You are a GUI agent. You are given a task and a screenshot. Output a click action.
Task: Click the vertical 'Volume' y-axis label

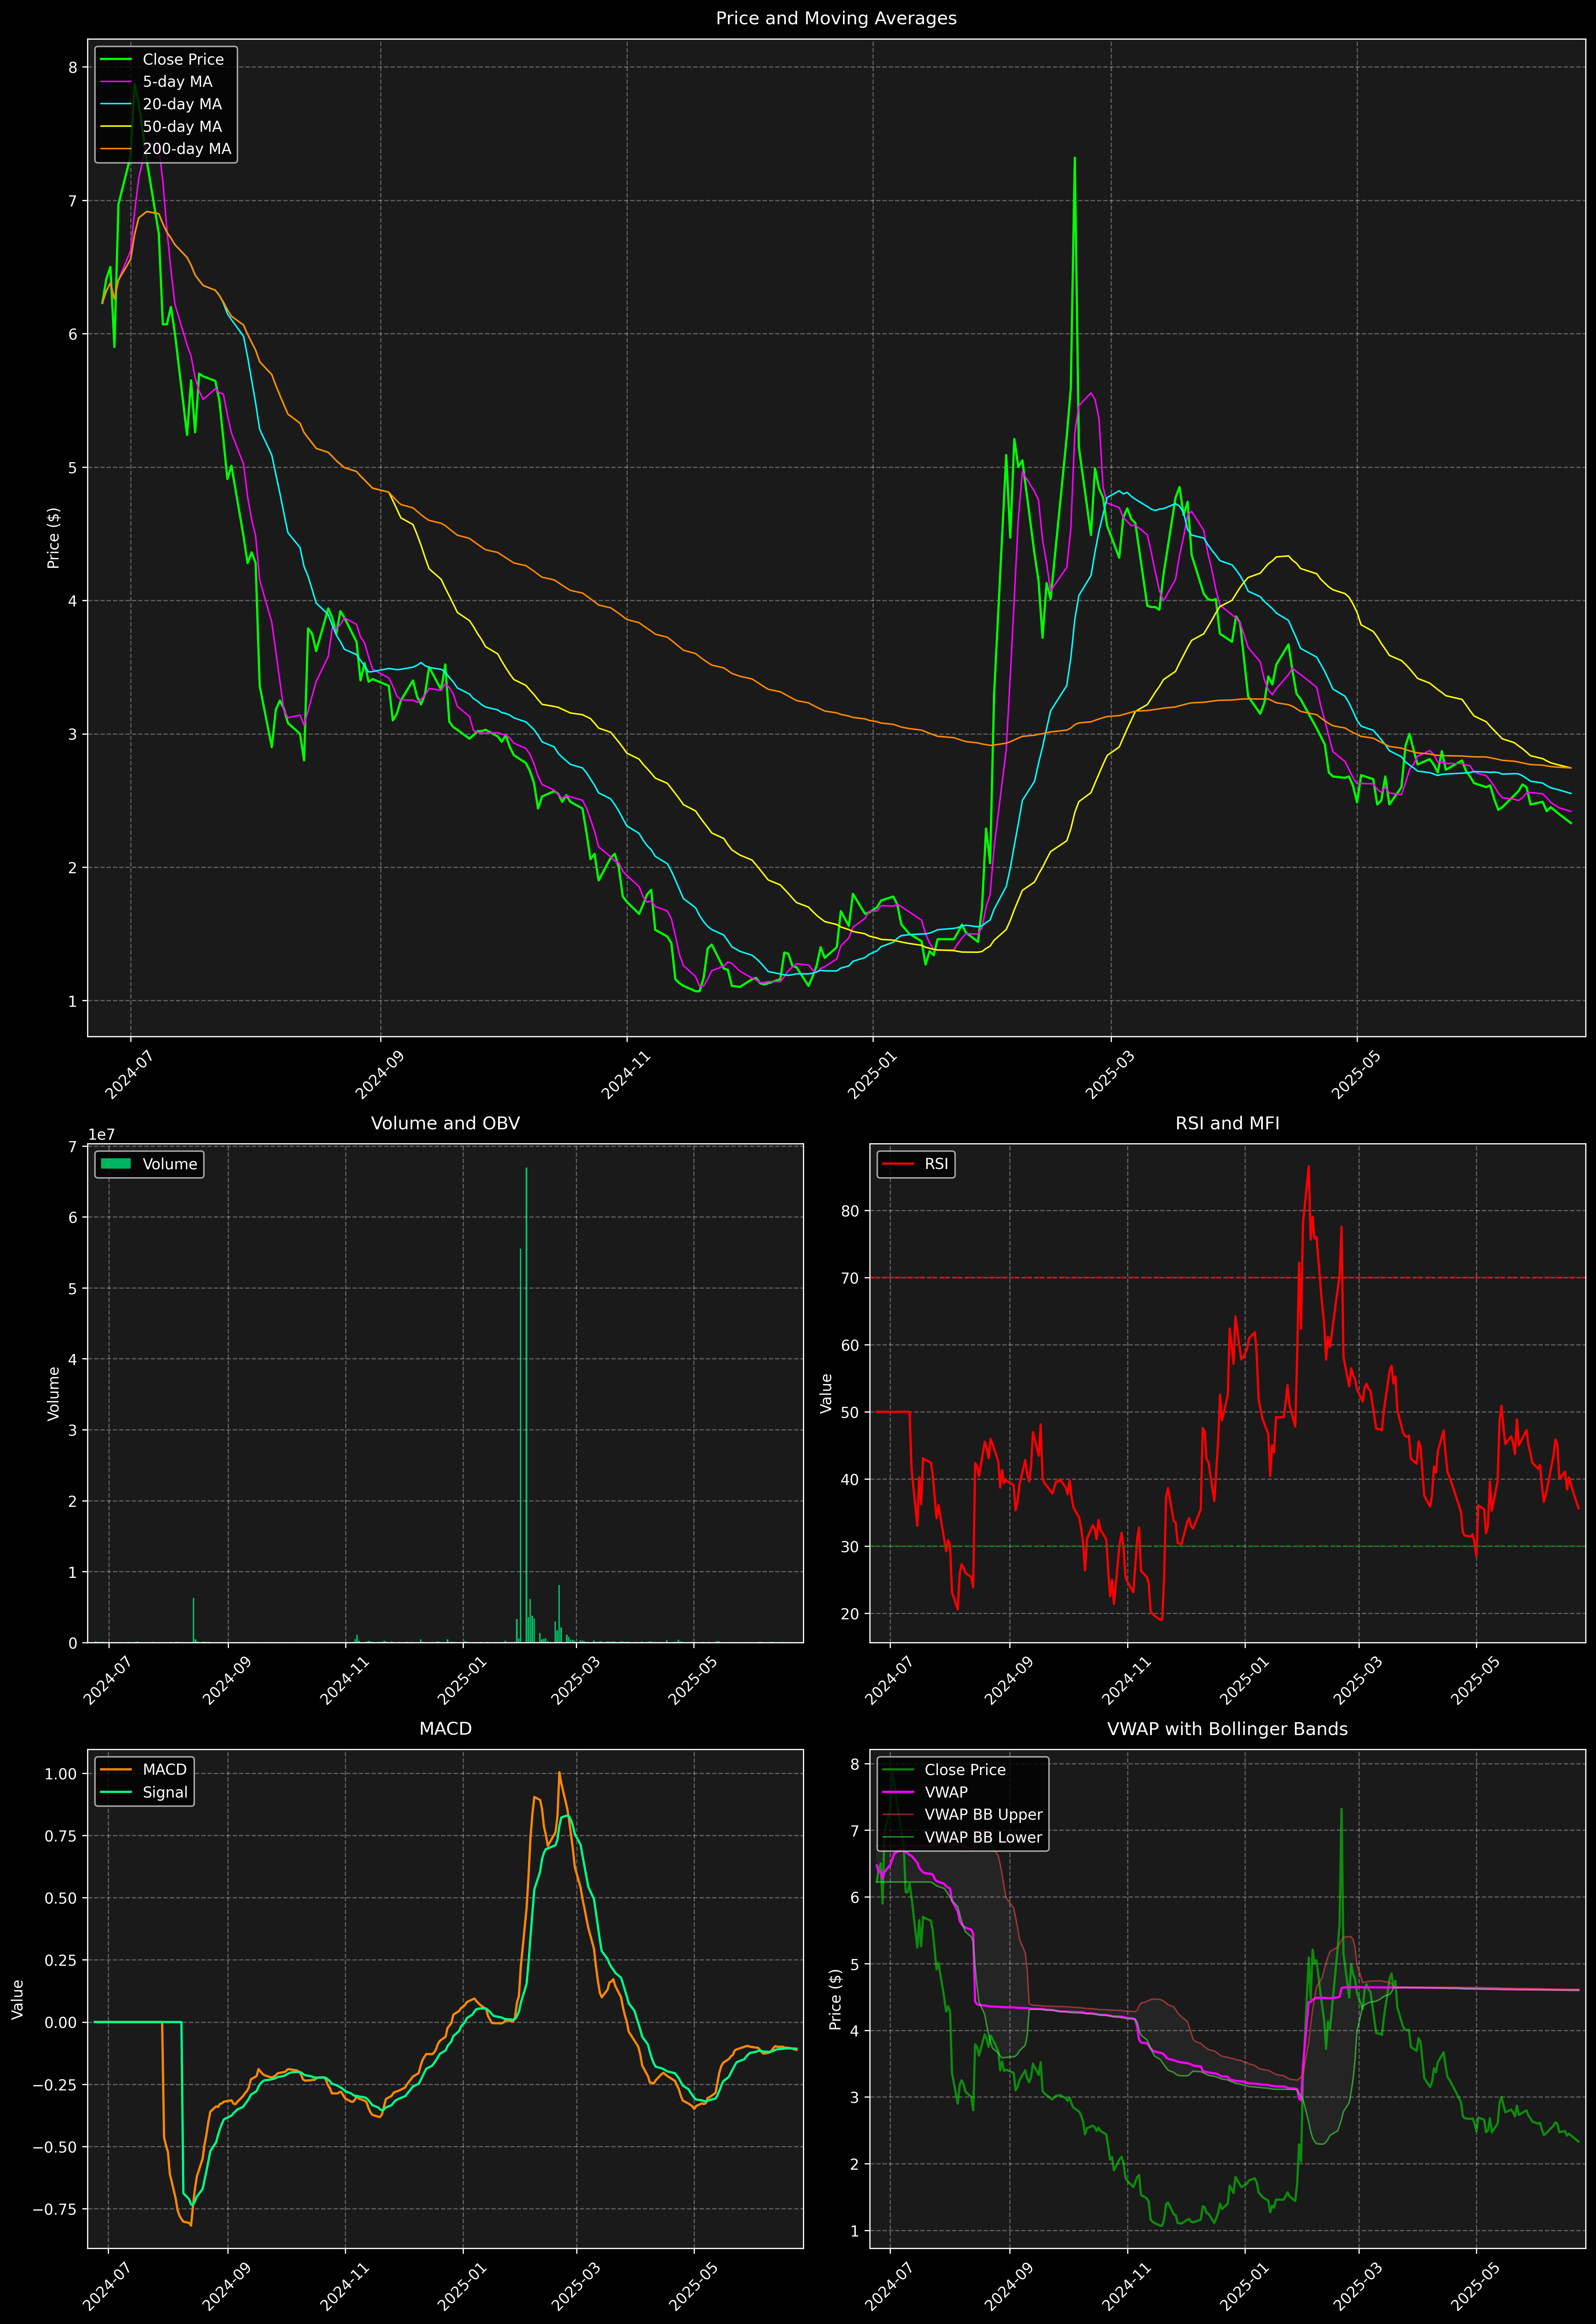[54, 1394]
